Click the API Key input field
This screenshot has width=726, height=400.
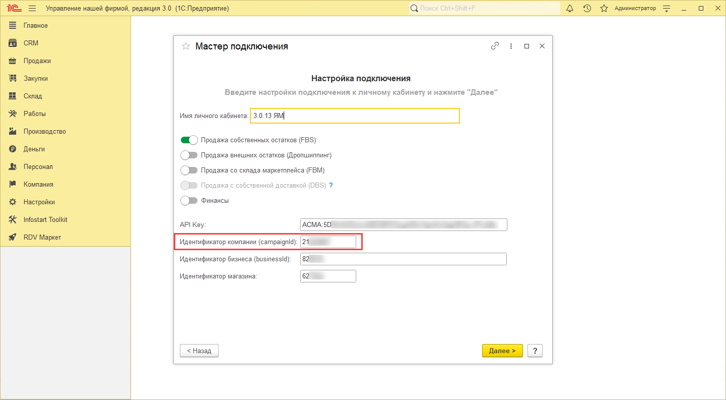pyautogui.click(x=404, y=224)
